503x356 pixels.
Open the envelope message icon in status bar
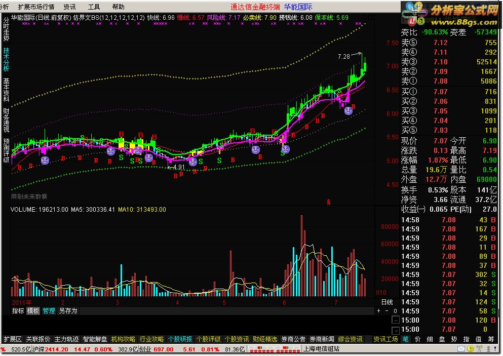click(461, 349)
